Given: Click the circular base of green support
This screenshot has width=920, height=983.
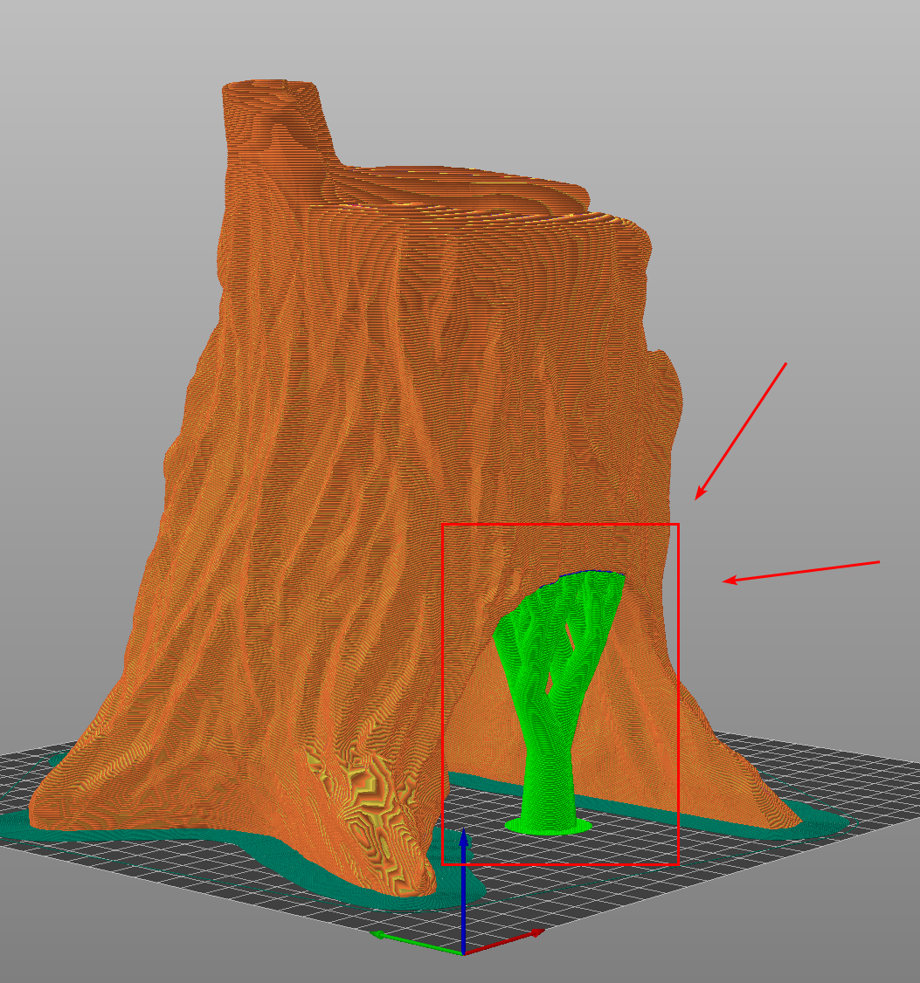Looking at the screenshot, I should (548, 825).
